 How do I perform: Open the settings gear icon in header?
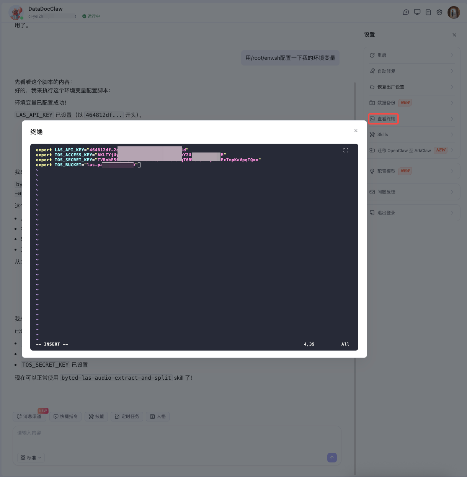click(439, 12)
